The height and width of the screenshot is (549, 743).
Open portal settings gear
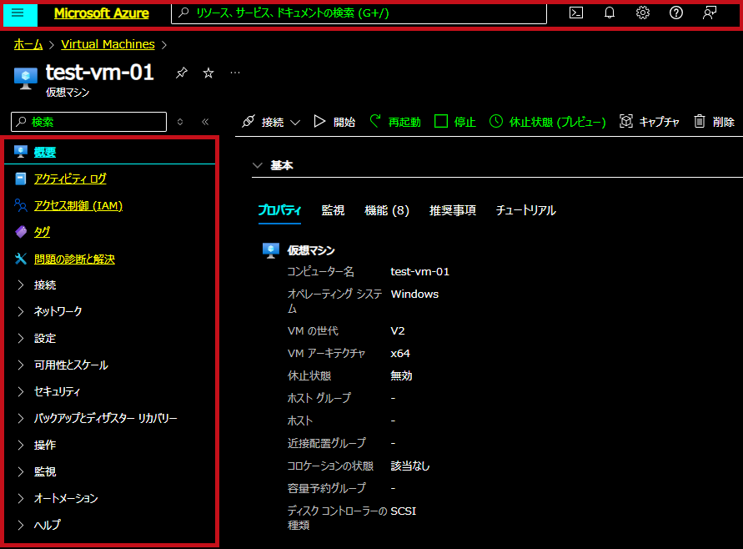coord(643,13)
